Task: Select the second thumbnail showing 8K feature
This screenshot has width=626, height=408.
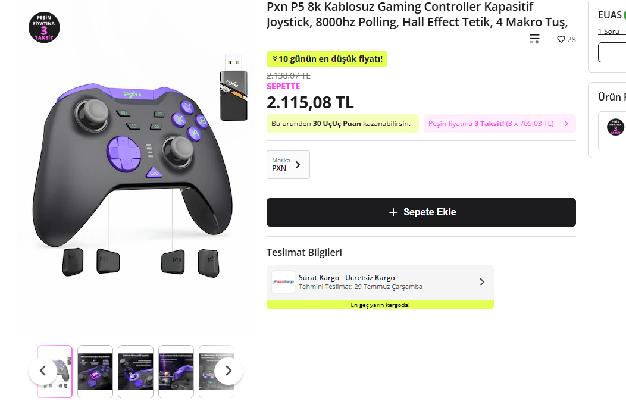Action: 95,372
